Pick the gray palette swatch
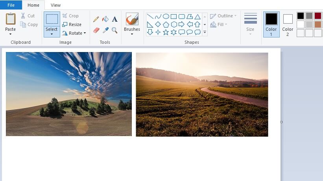The width and height of the screenshot is (323, 181). [x=309, y=16]
